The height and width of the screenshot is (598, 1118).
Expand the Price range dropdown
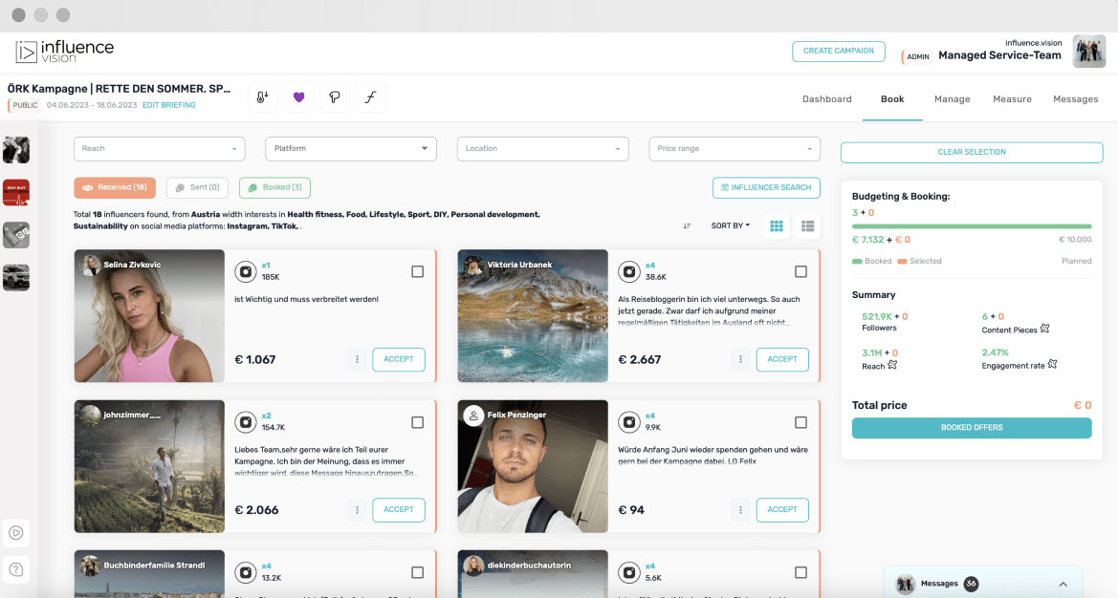(734, 149)
